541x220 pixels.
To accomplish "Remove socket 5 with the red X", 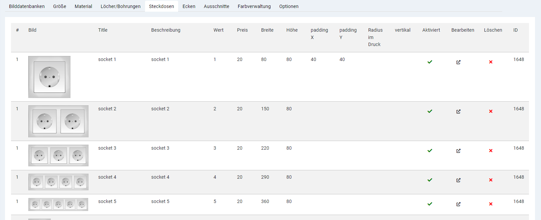I will [491, 204].
